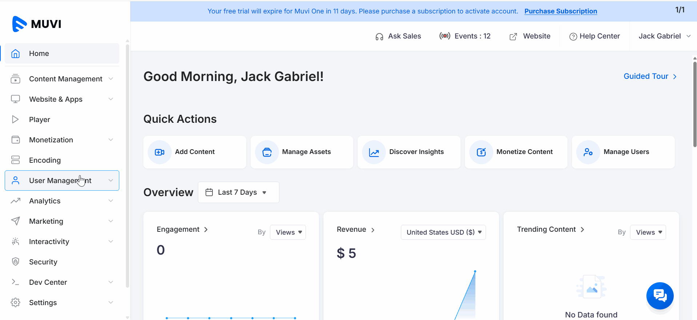Click the Muvi logo in sidebar

point(37,24)
